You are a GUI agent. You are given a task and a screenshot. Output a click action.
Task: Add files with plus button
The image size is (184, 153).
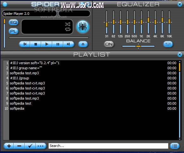pyautogui.click(x=9, y=146)
